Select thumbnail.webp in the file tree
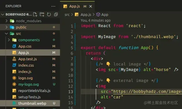 pyautogui.click(x=30, y=104)
